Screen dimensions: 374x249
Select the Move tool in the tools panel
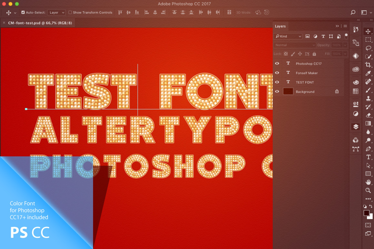[368, 31]
